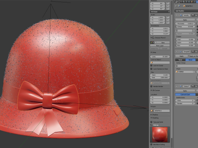This screenshot has width=198, height=148.
Task: Expand the Display panel
Action: click(151, 115)
